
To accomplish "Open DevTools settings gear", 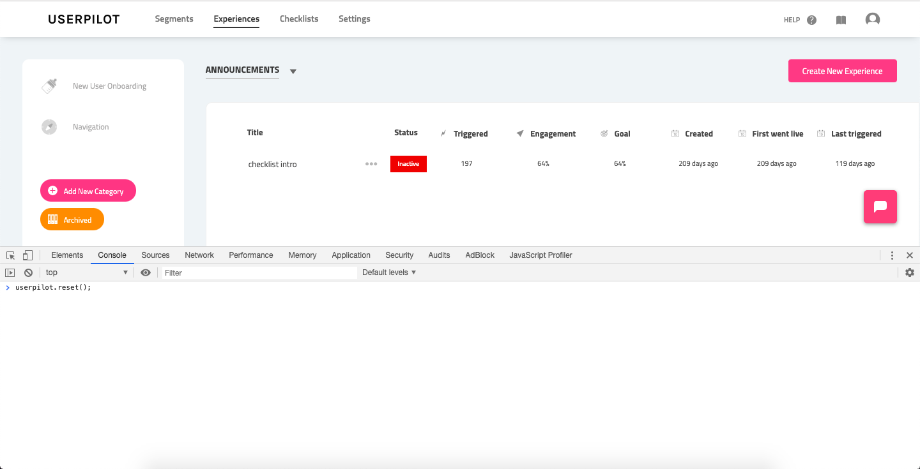I will (x=909, y=272).
